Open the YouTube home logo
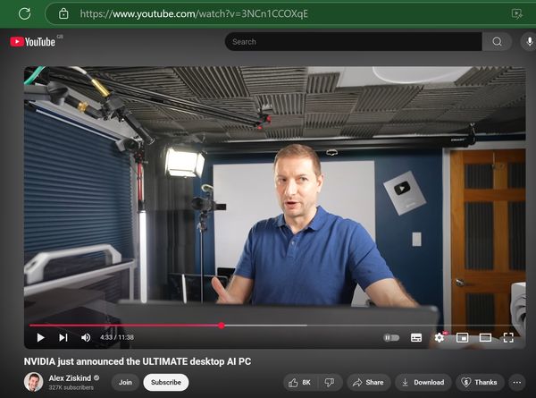This screenshot has width=536, height=398. (x=32, y=42)
